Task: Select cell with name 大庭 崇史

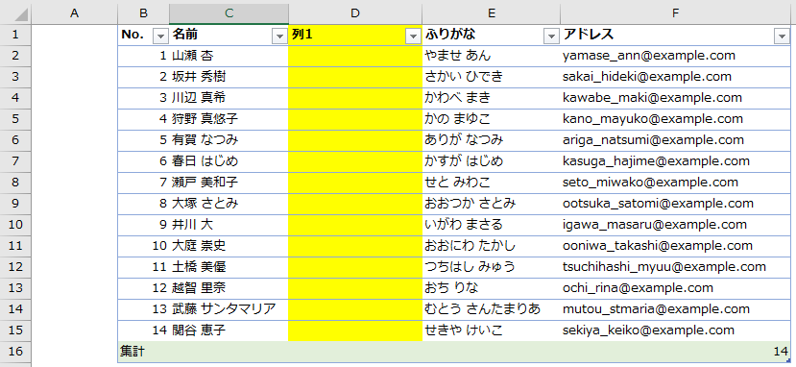Action: tap(229, 246)
